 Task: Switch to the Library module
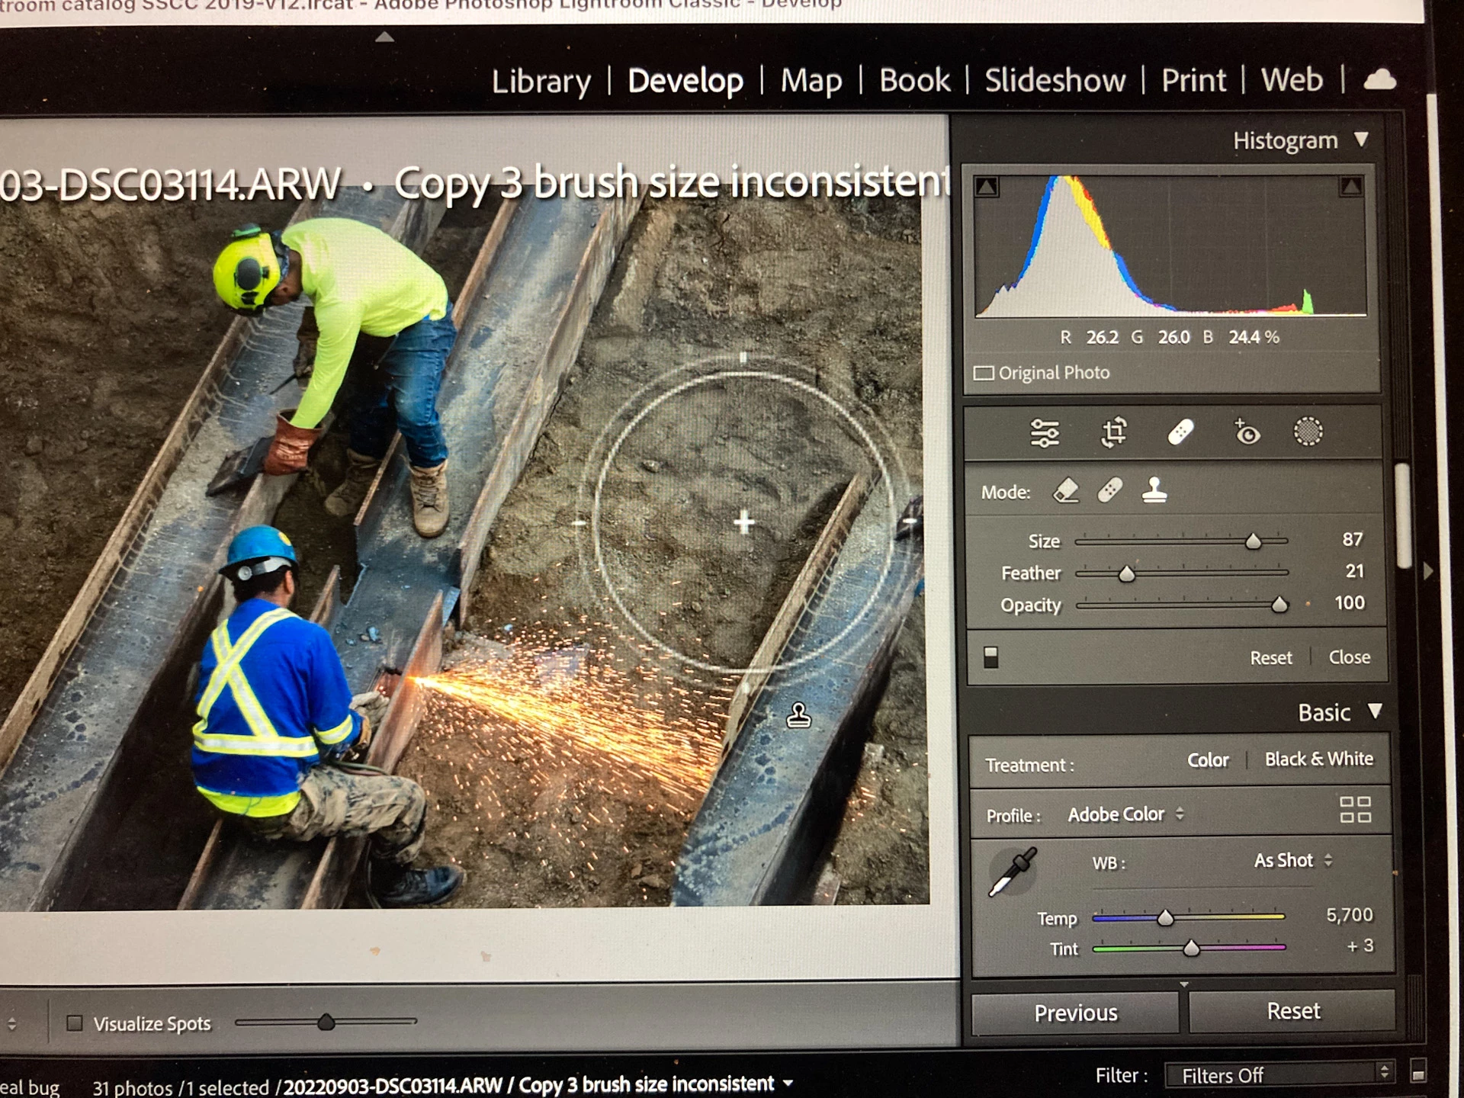point(541,81)
